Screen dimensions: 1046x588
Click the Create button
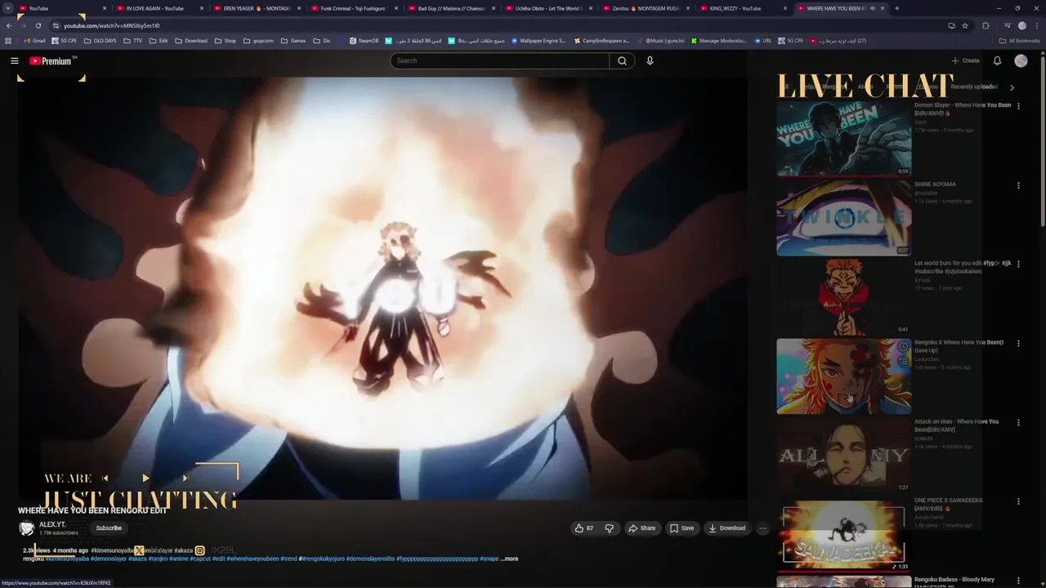[x=965, y=60]
